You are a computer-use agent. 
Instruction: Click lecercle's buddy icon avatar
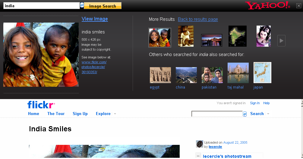(x=199, y=144)
